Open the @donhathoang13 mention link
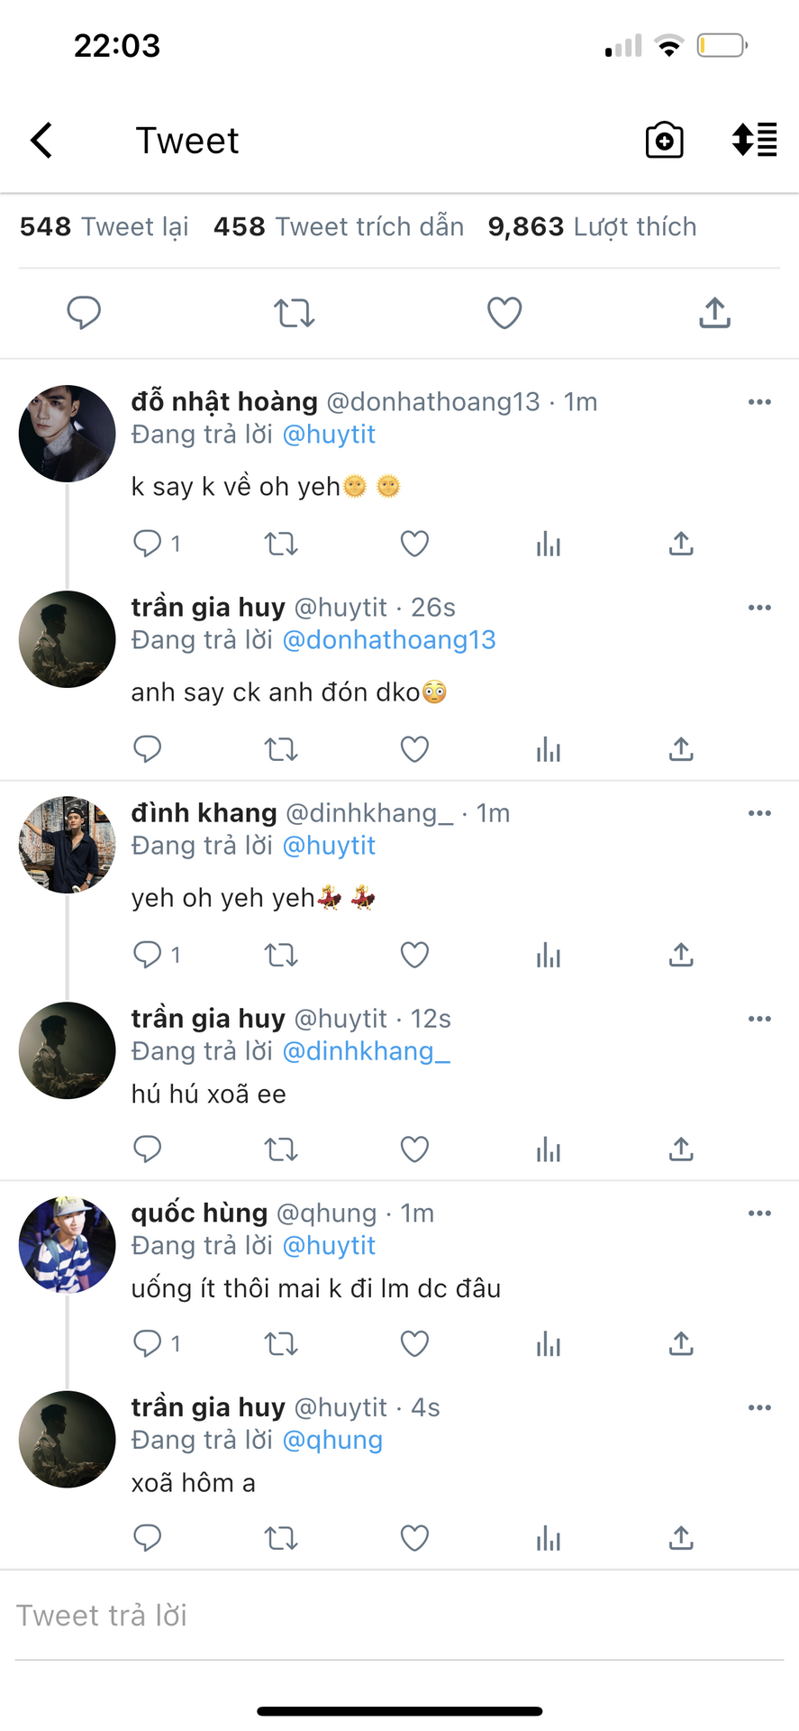This screenshot has width=799, height=1731. click(389, 640)
